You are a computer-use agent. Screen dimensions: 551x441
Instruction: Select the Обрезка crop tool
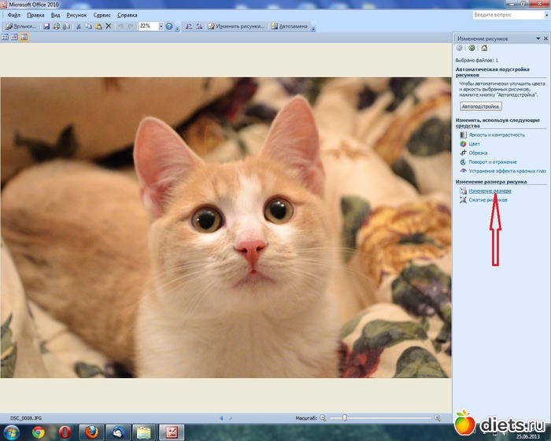(478, 153)
